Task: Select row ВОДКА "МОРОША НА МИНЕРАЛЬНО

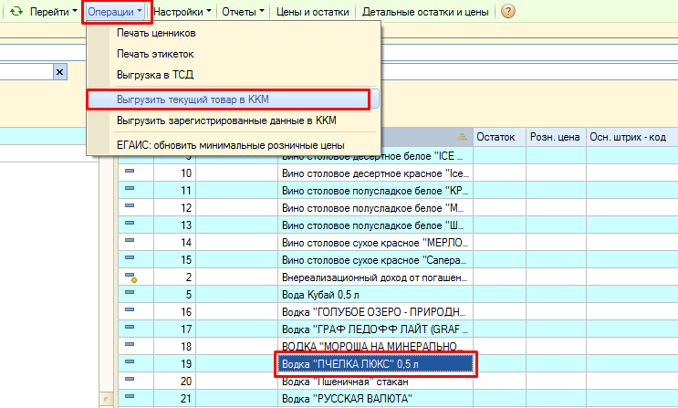Action: pos(375,347)
